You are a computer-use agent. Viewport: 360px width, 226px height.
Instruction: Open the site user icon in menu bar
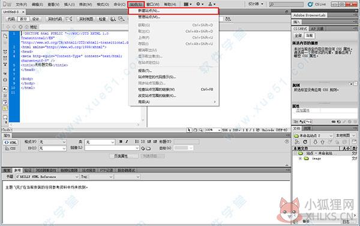[212, 4]
